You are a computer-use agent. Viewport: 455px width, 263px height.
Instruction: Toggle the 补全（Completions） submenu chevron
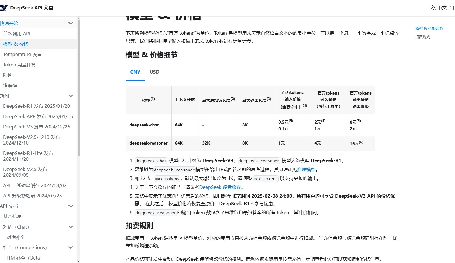(x=71, y=247)
